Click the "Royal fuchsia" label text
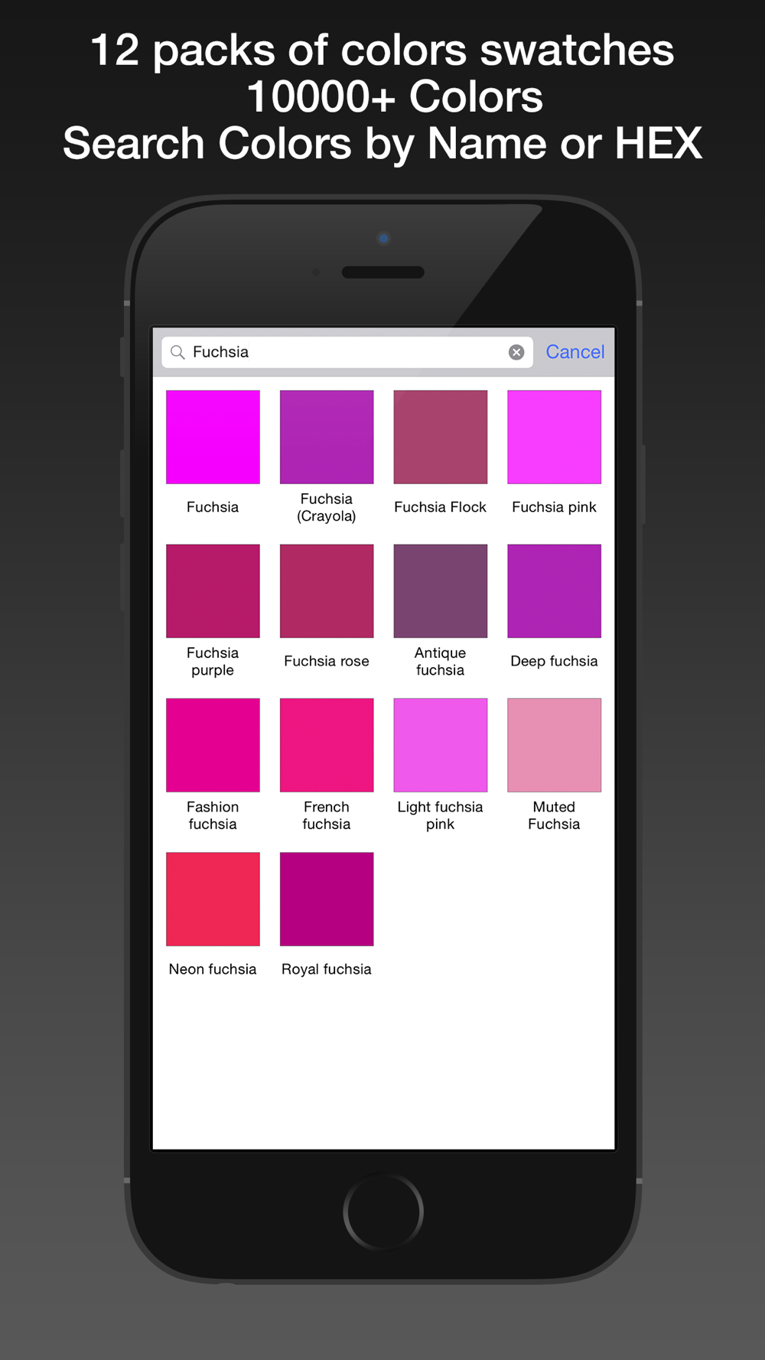The height and width of the screenshot is (1360, 765). click(327, 969)
